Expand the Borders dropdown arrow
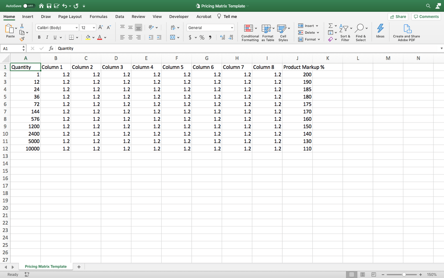This screenshot has width=444, height=278. point(77,37)
